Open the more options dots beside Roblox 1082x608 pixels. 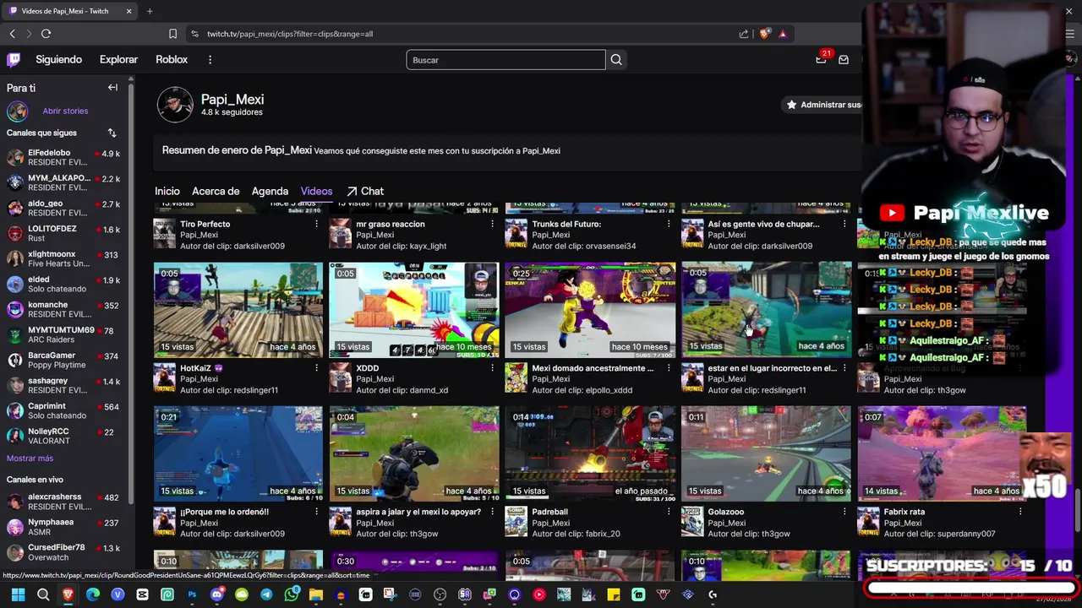pyautogui.click(x=210, y=60)
